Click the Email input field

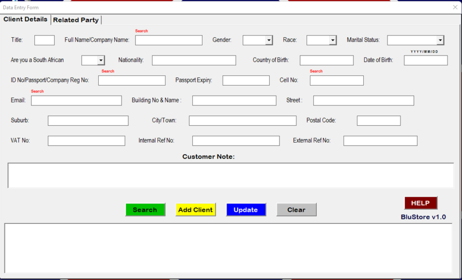(x=76, y=100)
